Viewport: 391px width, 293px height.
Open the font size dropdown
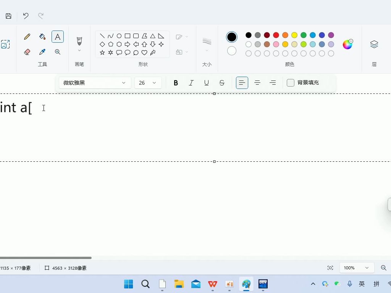[x=148, y=82]
